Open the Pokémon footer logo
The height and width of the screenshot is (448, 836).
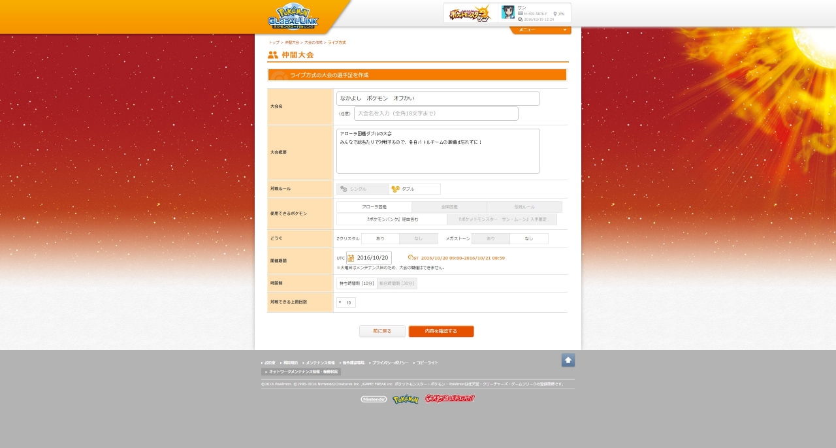[406, 399]
